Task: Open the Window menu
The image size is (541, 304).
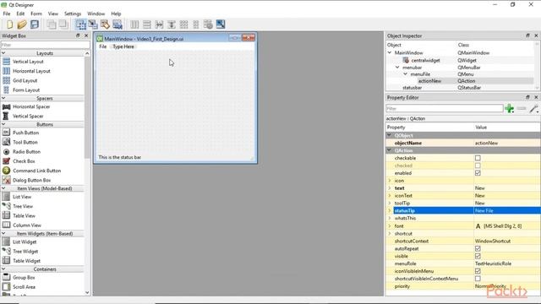Action: coord(96,14)
